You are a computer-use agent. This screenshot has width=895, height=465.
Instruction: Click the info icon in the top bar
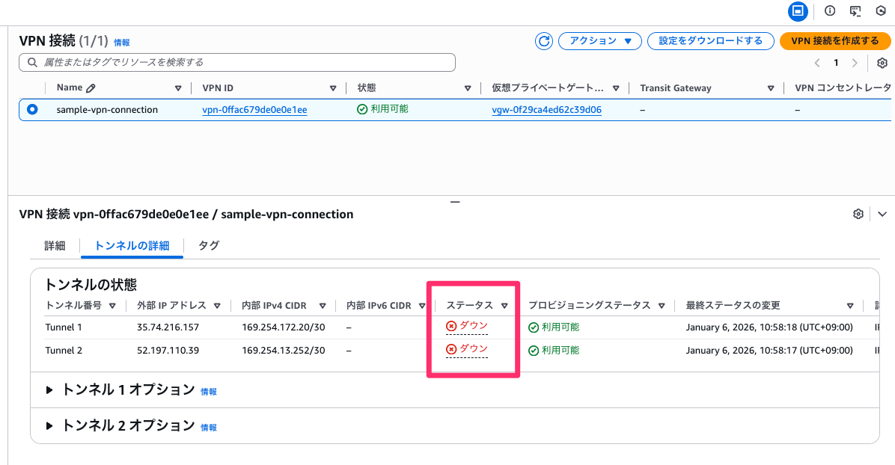pyautogui.click(x=829, y=11)
